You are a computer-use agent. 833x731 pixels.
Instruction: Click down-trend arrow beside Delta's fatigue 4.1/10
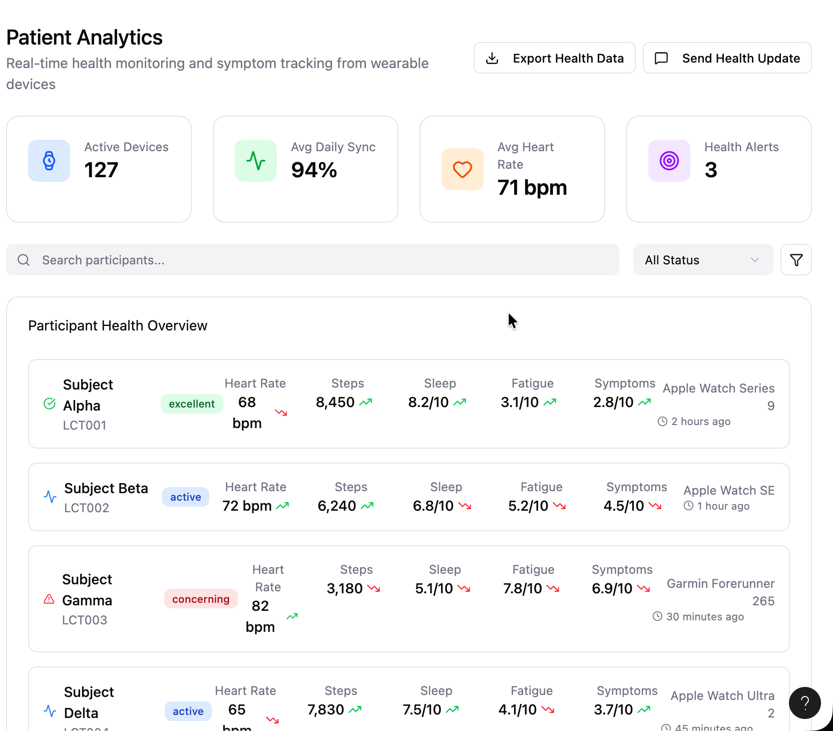tap(548, 709)
